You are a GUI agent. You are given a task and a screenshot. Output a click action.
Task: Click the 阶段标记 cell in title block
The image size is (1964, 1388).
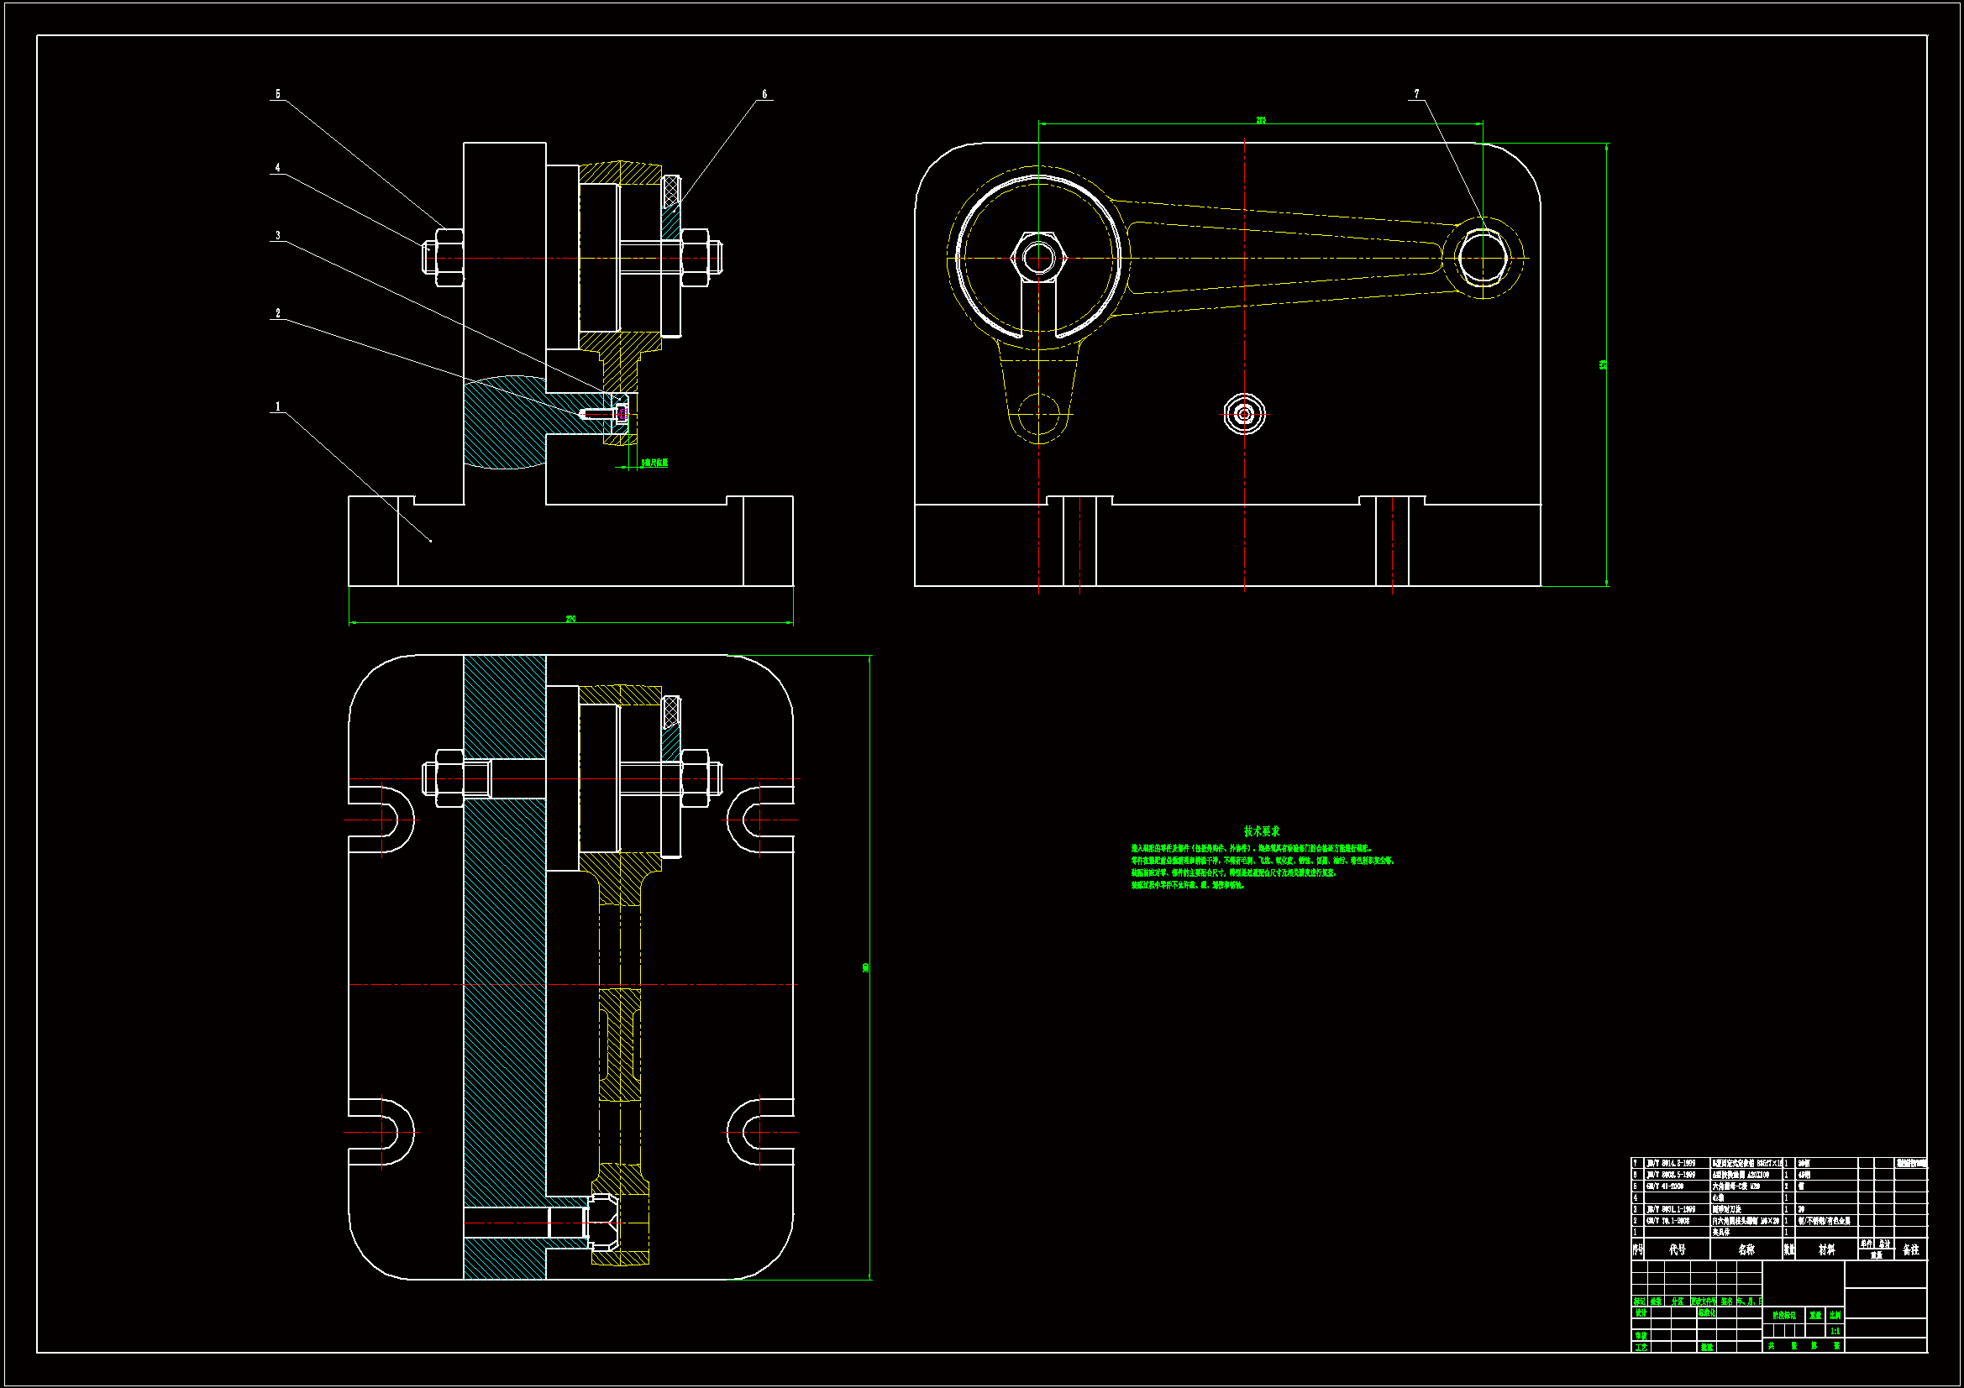click(1783, 1315)
